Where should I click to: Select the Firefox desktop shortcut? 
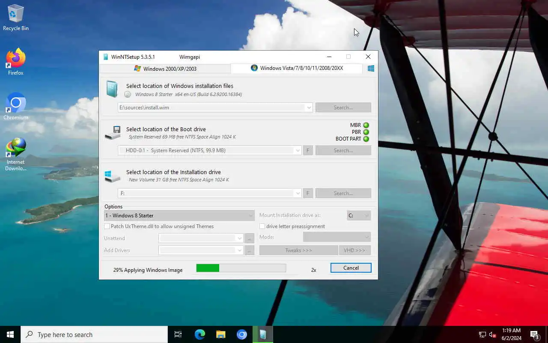point(16,62)
